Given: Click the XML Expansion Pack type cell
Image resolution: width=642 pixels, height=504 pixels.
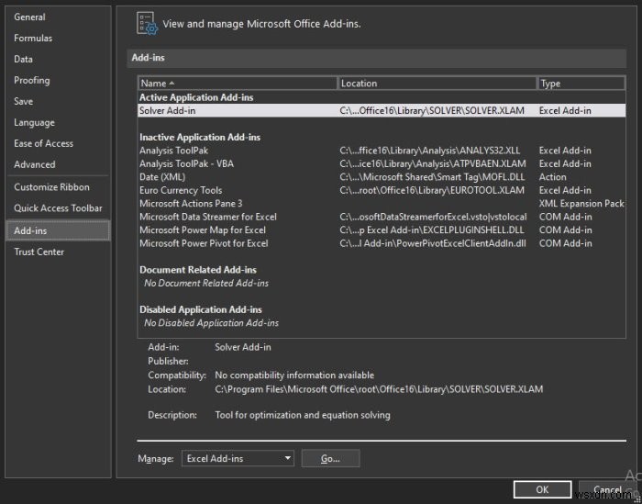Looking at the screenshot, I should 581,204.
